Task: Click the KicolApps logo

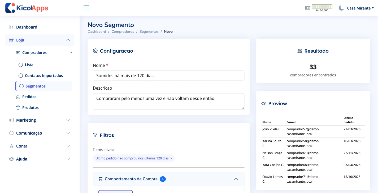Action: click(x=27, y=8)
